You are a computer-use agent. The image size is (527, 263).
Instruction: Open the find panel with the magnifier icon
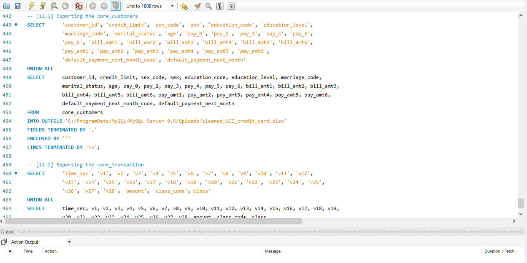tap(208, 6)
